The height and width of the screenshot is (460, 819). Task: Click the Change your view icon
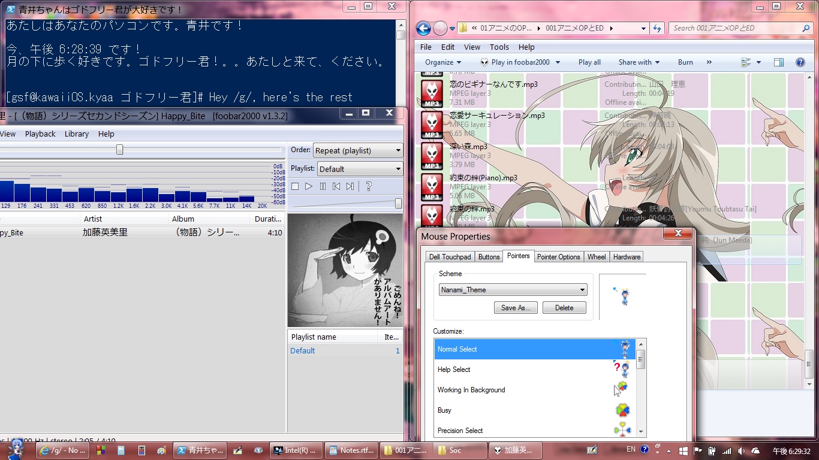[746, 62]
